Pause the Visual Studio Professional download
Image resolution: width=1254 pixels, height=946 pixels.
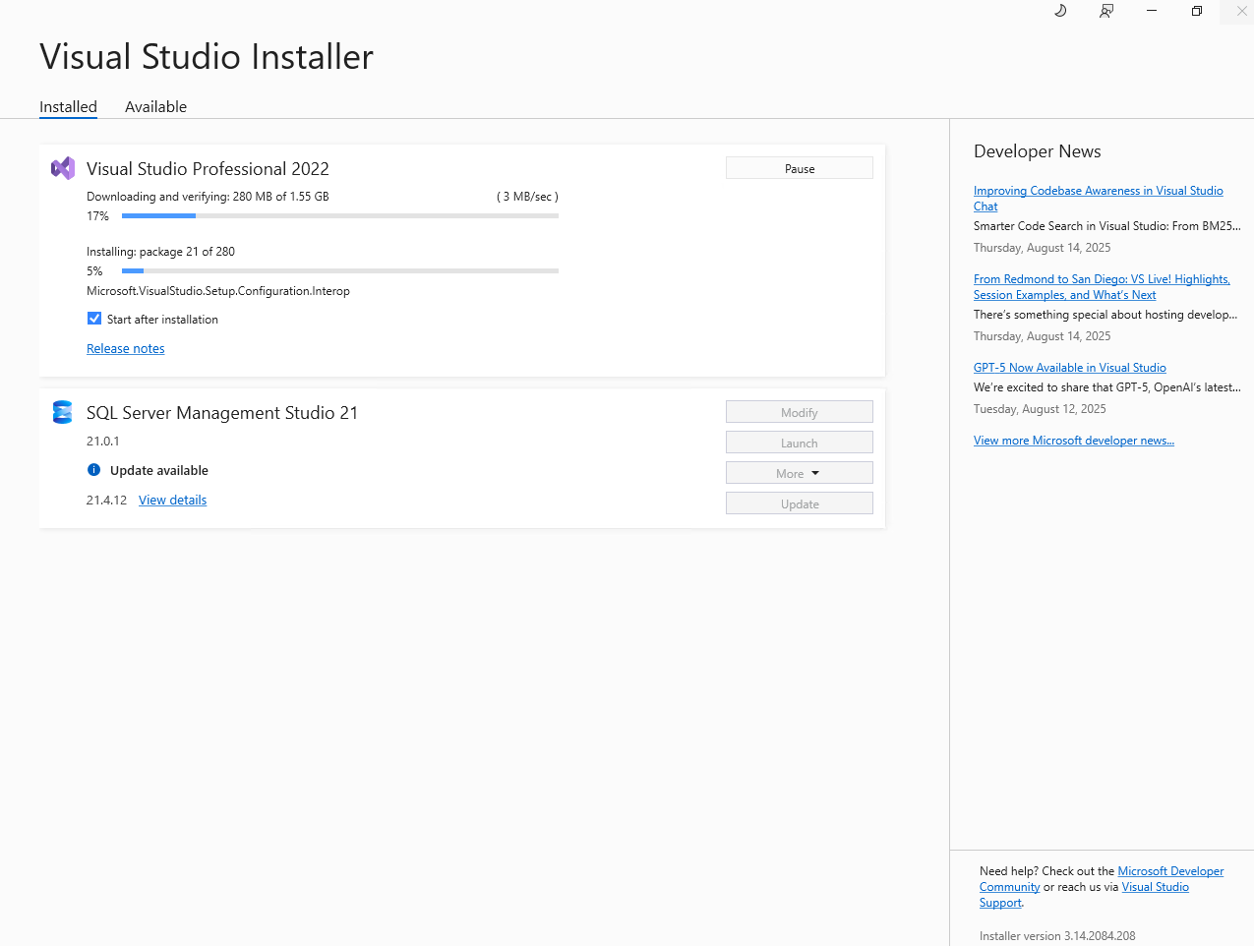coord(800,168)
